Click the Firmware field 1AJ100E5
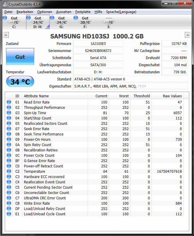This screenshot has width=194, height=236. coord(98,44)
